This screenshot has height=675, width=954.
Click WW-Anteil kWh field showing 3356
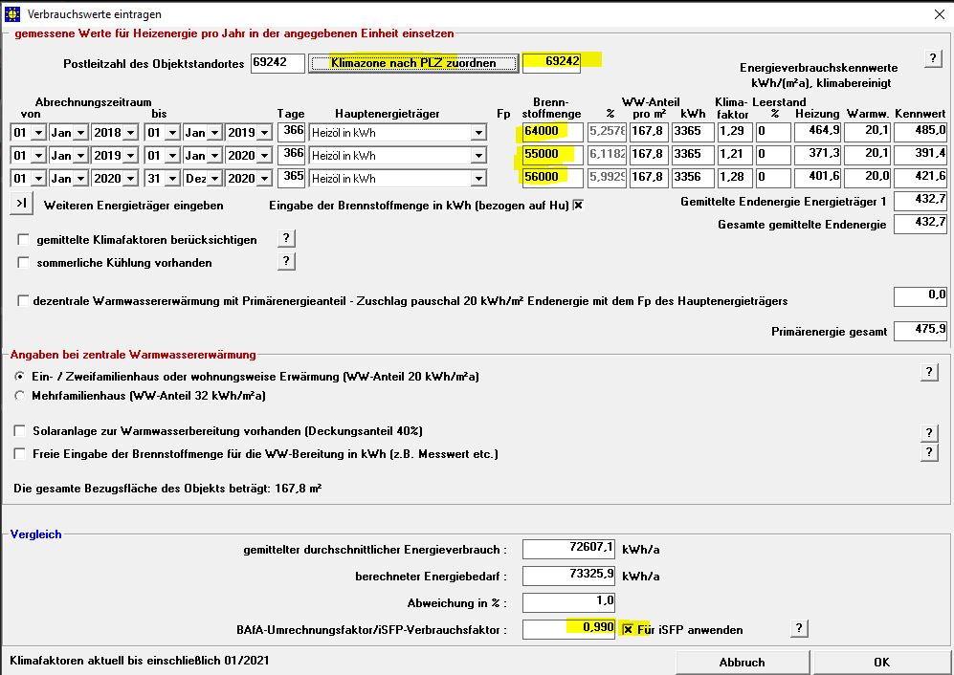point(693,178)
